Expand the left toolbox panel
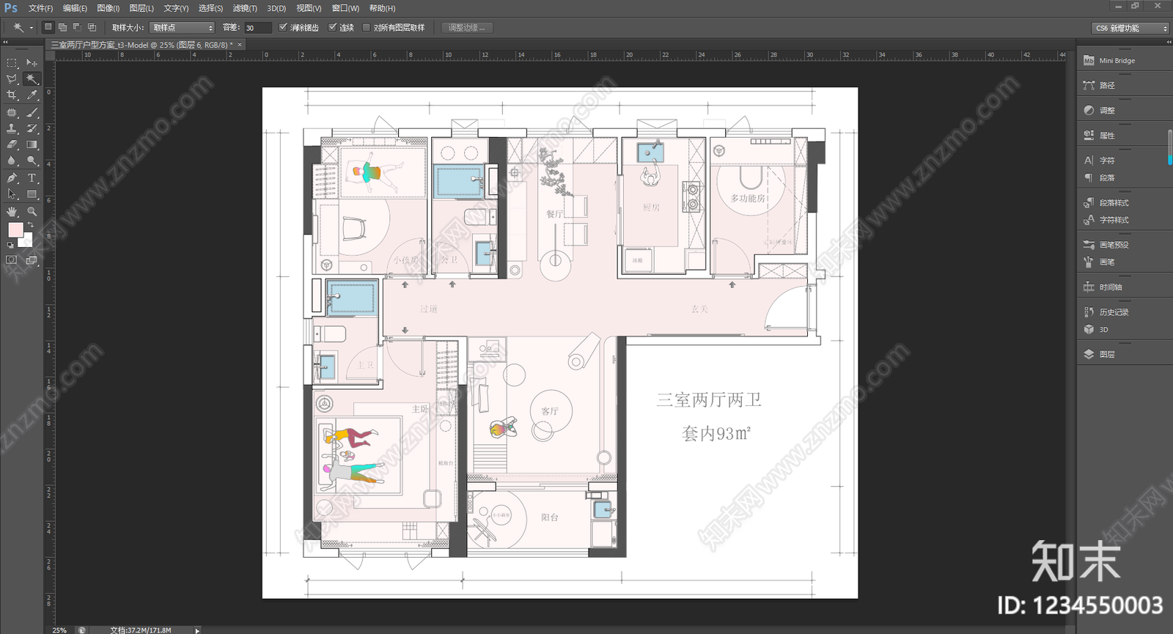Viewport: 1173px width, 634px height. [x=6, y=42]
